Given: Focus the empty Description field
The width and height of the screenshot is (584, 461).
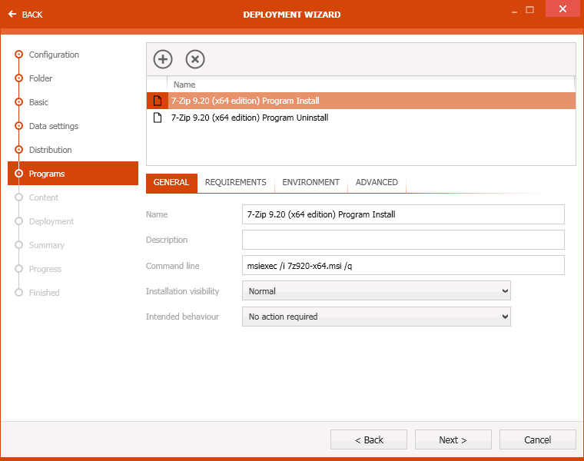Looking at the screenshot, I should click(403, 240).
